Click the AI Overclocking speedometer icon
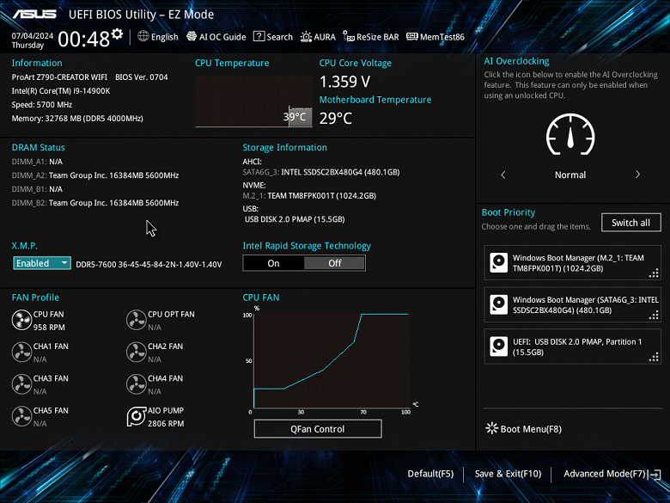Viewport: 670px width, 503px height. click(570, 134)
